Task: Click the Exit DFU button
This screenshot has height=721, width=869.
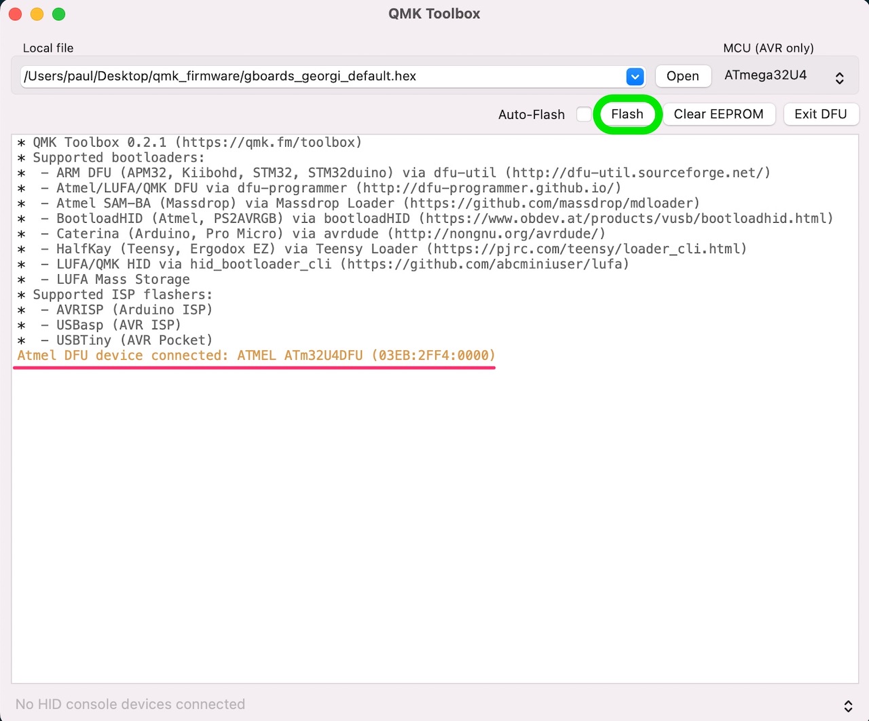Action: coord(821,114)
